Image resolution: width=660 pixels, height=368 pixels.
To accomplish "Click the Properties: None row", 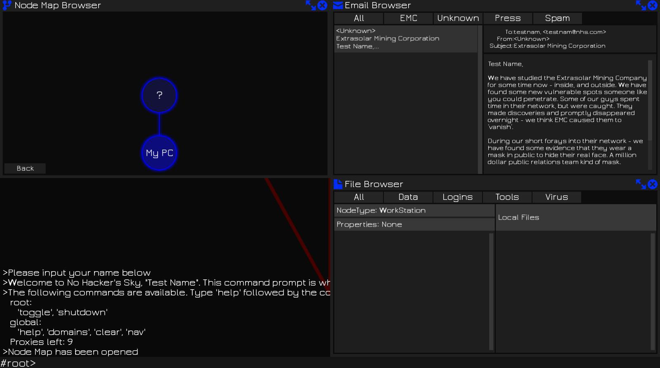I will pos(414,224).
